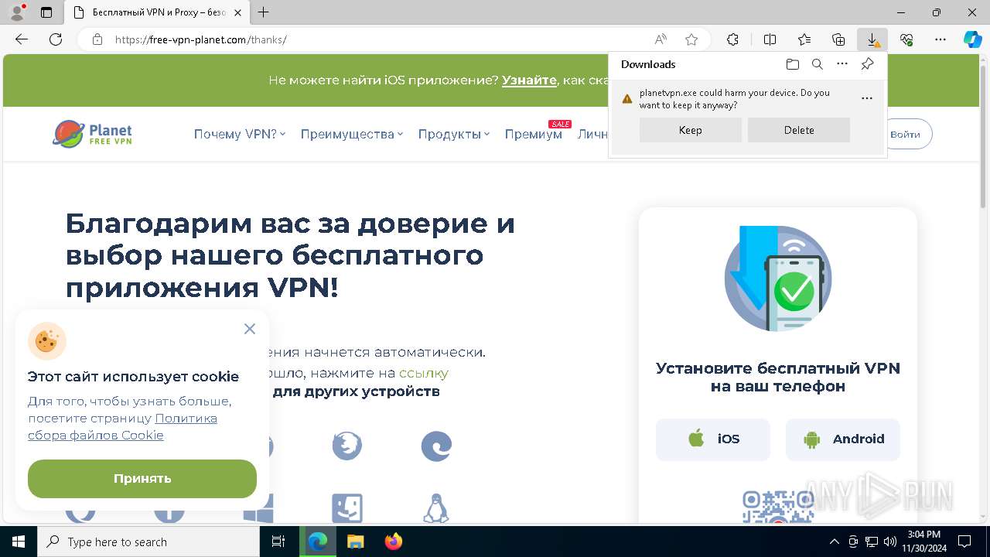Expand the Почему VPN? menu

(239, 134)
